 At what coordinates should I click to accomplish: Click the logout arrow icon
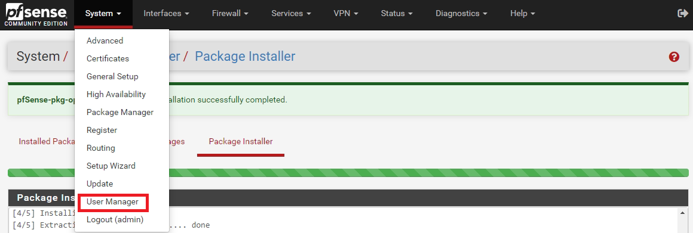coord(682,14)
